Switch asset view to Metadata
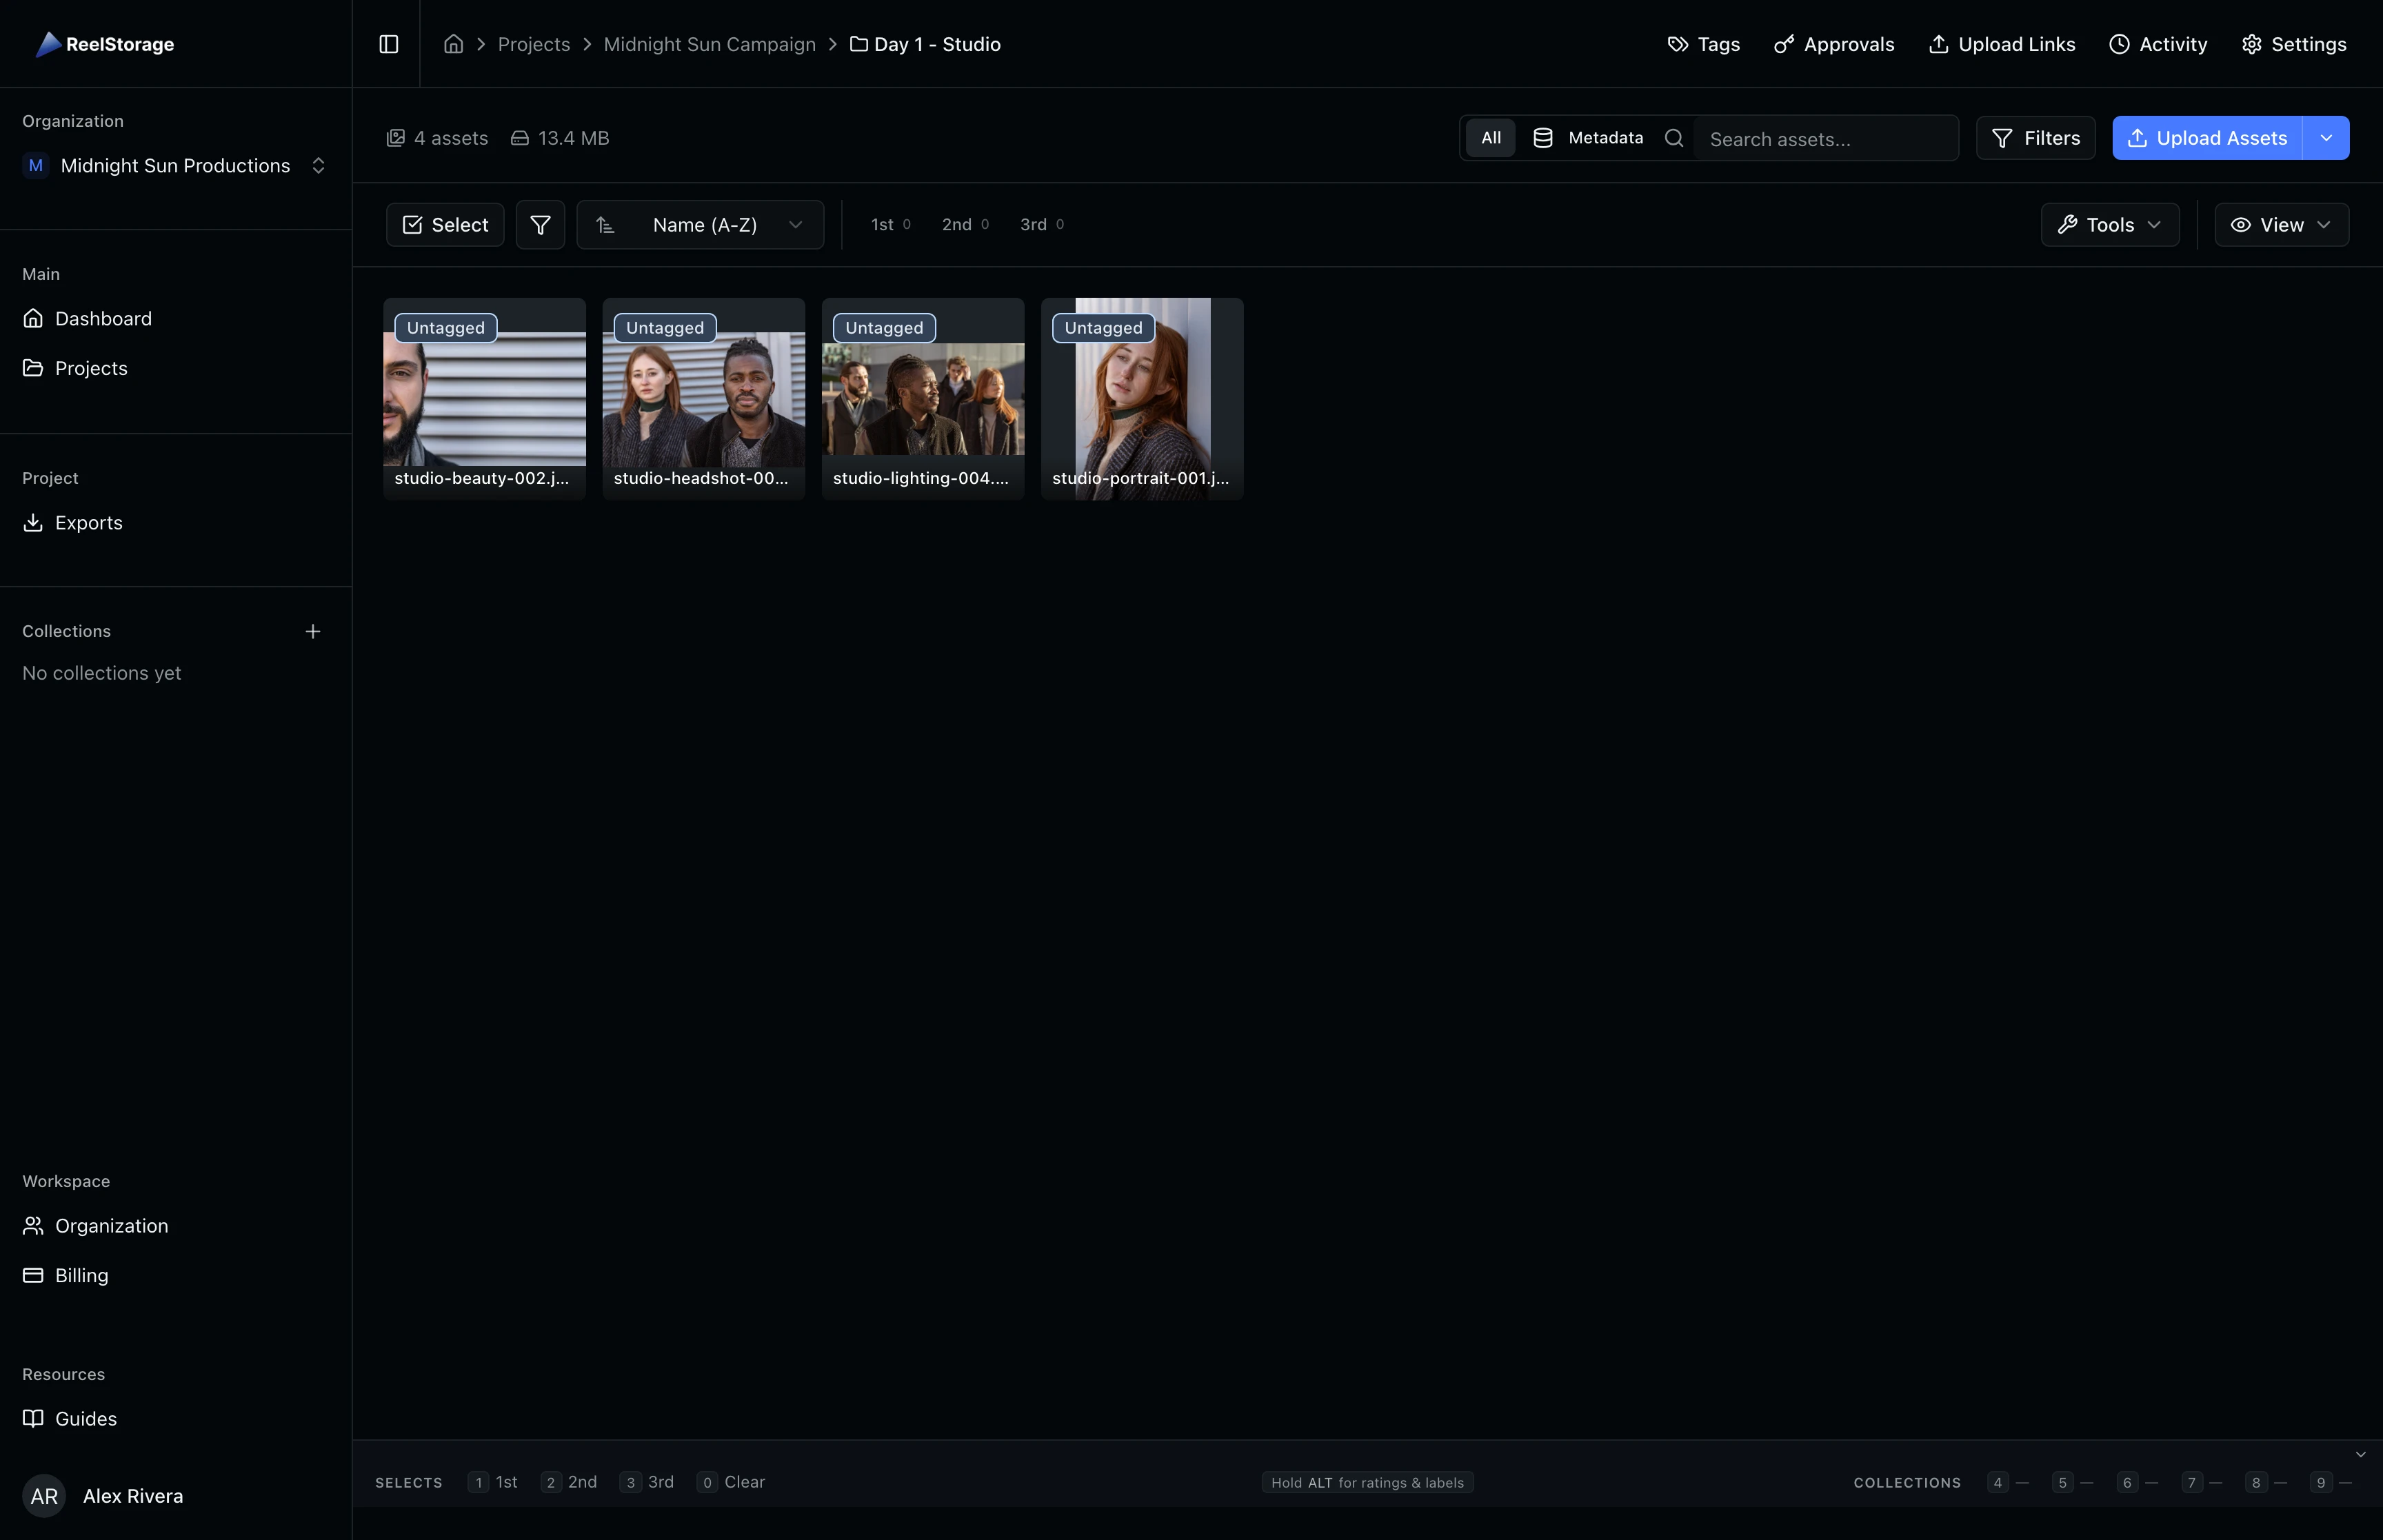 pos(1588,137)
